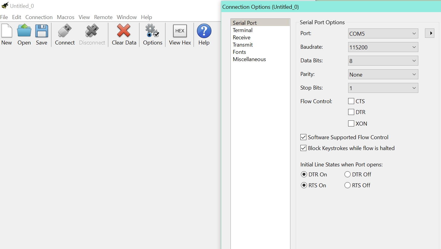
Task: Select the RTS Off radio button
Action: click(348, 185)
